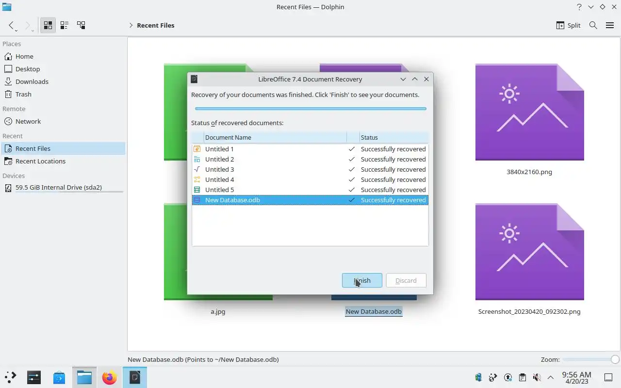Viewport: 621px width, 388px height.
Task: Close the Document Recovery dialog
Action: pyautogui.click(x=426, y=79)
